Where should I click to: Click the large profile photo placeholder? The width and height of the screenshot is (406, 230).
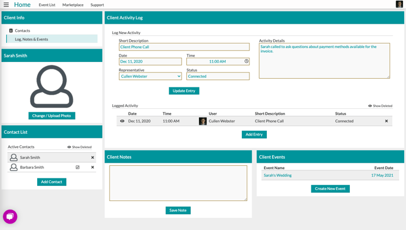click(52, 86)
